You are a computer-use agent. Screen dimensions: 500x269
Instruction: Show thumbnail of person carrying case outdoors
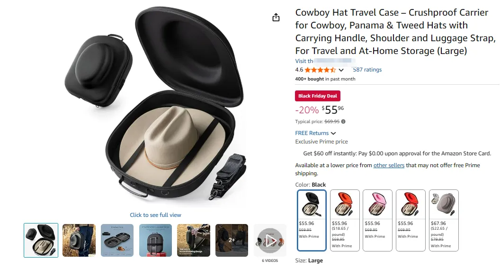point(79,240)
